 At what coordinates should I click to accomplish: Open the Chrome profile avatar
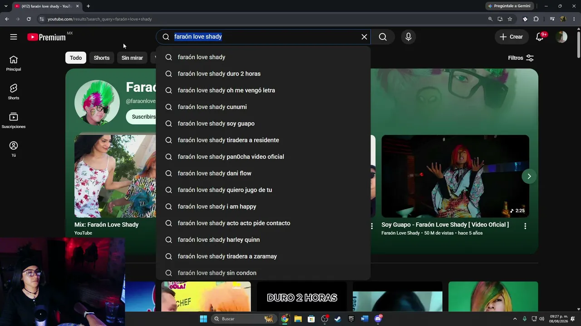[563, 19]
